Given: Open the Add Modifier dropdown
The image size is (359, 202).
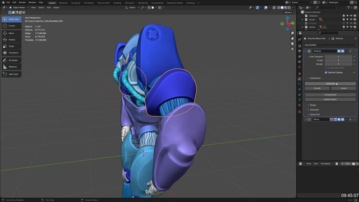Looking at the screenshot, I should click(330, 45).
